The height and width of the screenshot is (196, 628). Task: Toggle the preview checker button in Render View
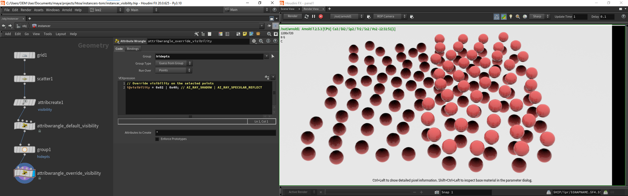504,17
